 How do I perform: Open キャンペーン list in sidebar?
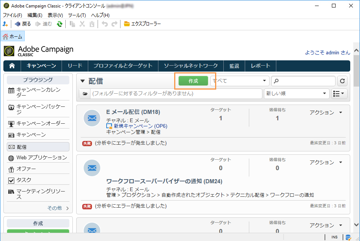click(x=38, y=135)
